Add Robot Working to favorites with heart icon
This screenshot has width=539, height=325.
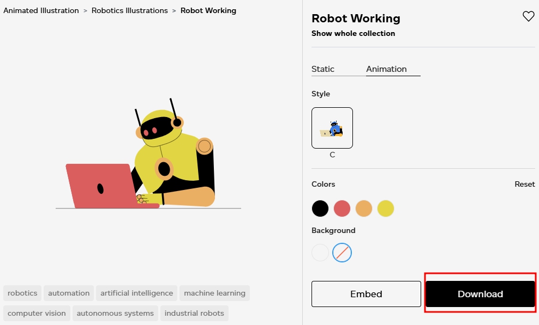[528, 16]
